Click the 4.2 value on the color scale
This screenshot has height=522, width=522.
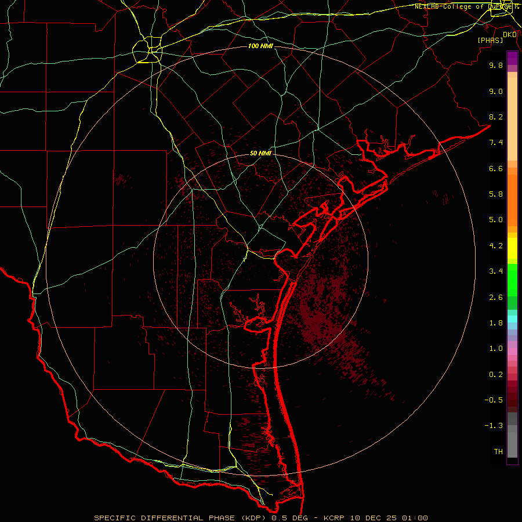496,246
